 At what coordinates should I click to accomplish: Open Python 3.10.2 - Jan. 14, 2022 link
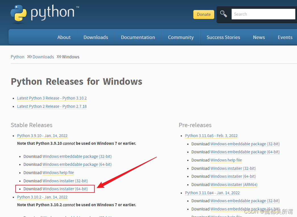[42, 197]
